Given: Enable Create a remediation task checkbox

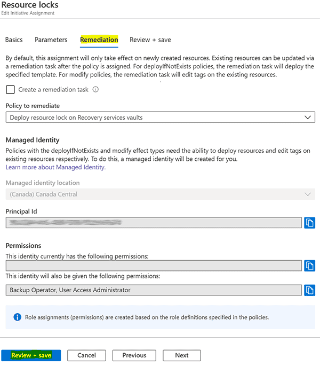Looking at the screenshot, I should [10, 90].
